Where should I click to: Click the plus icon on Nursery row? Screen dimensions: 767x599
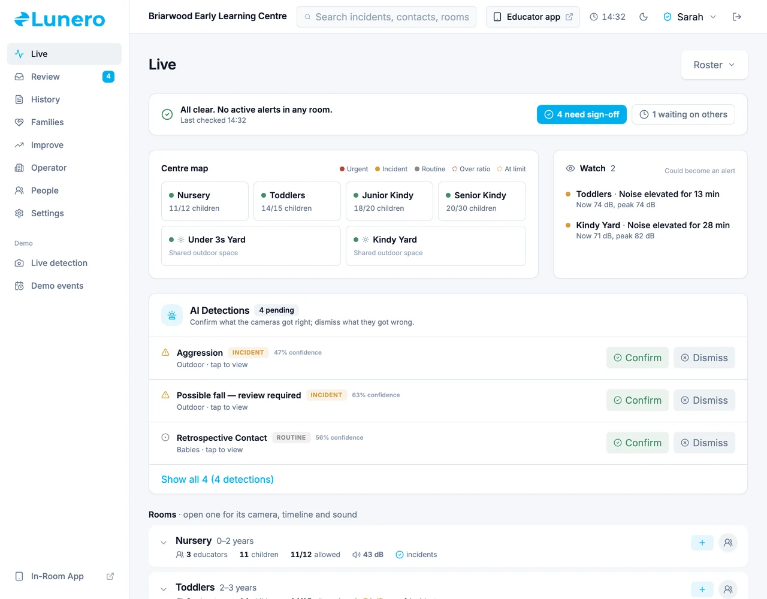[x=702, y=543]
